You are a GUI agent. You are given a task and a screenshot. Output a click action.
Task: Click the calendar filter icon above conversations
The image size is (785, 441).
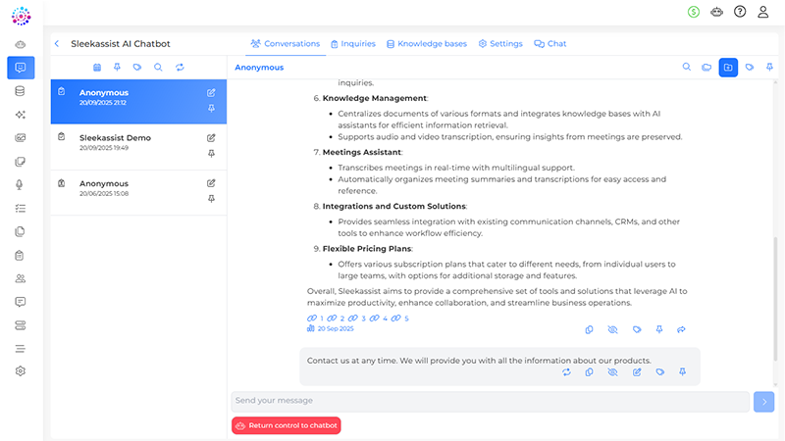coord(97,68)
